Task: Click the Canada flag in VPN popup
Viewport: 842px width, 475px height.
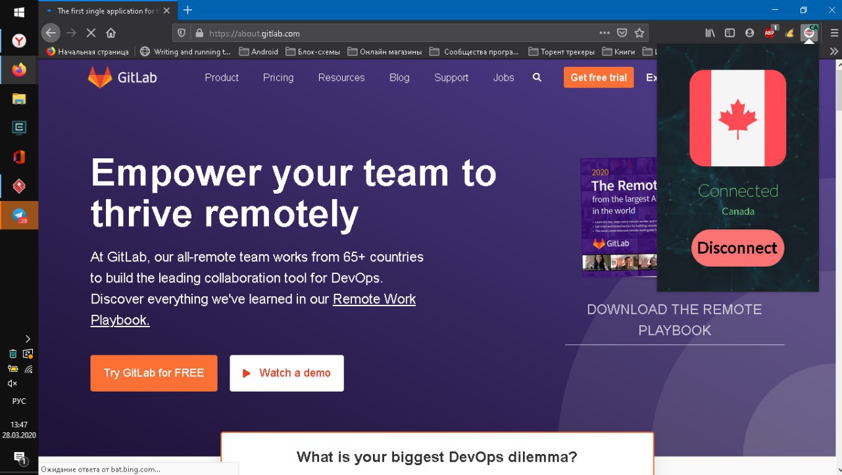Action: (737, 118)
